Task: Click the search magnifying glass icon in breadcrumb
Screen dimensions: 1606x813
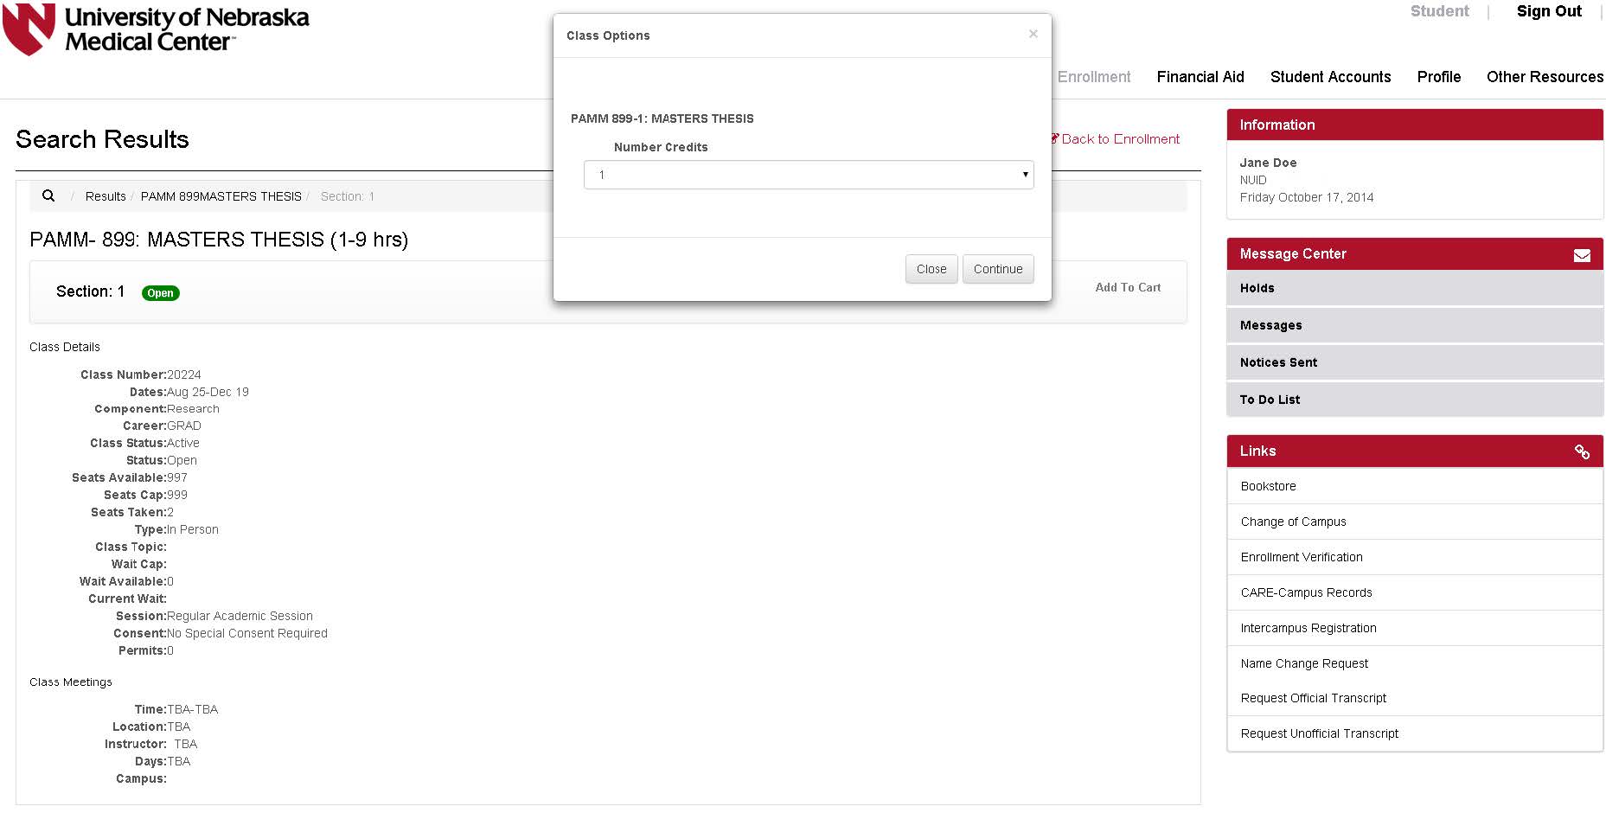Action: coord(48,195)
